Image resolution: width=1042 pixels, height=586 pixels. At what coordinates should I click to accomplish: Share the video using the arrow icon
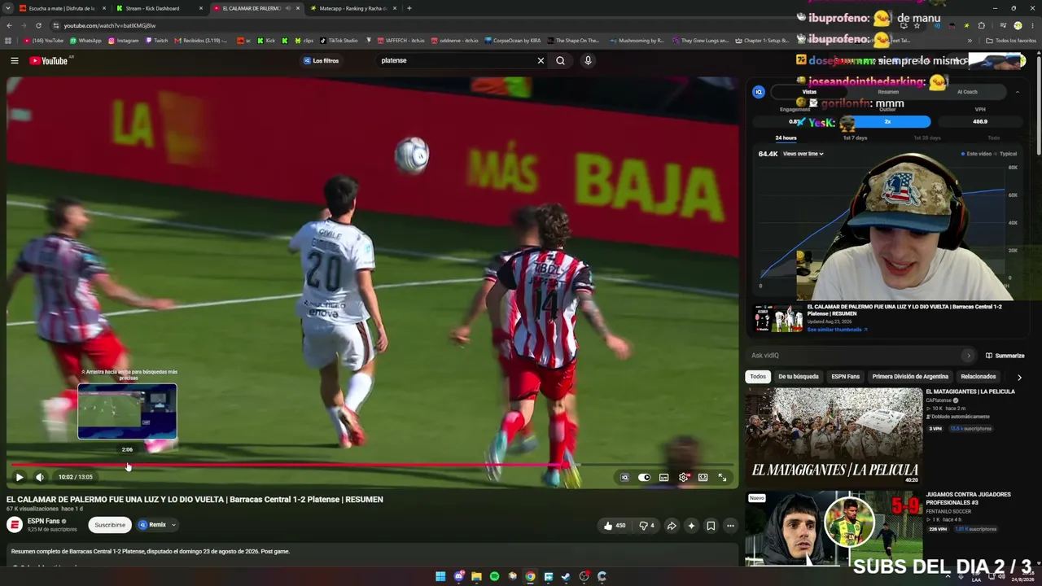tap(672, 526)
